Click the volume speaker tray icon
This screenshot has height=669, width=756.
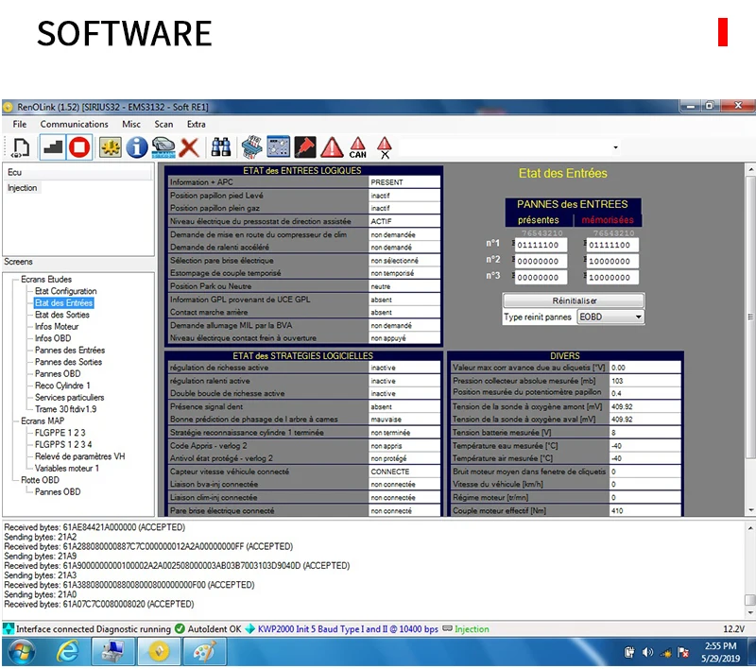(x=647, y=653)
